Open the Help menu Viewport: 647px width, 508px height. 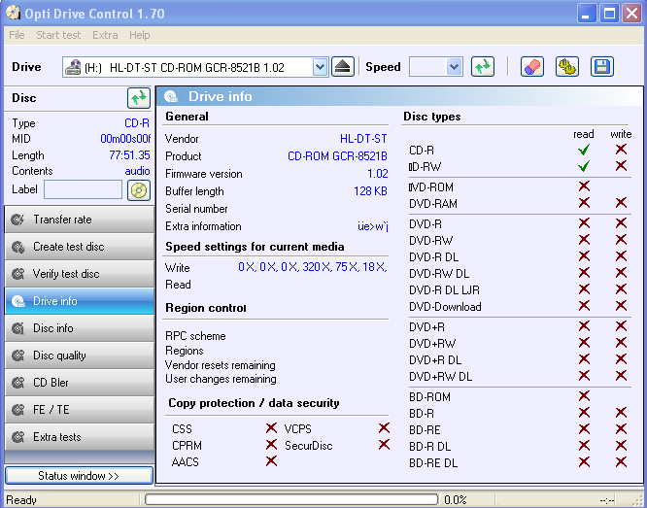coord(140,35)
